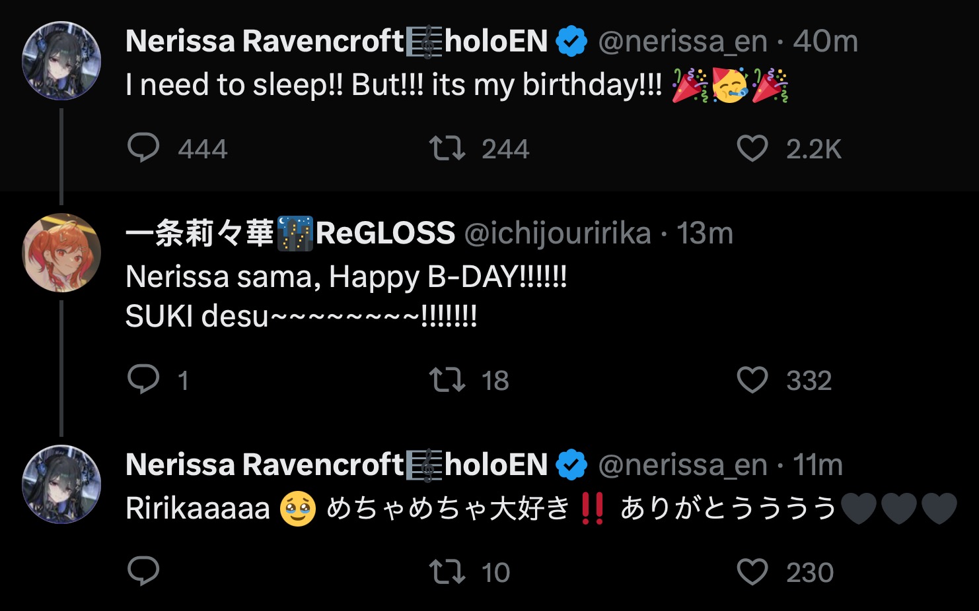Open the "I need to sleep!!" tweet text
Screen dimensions: 979x611
[x=394, y=85]
